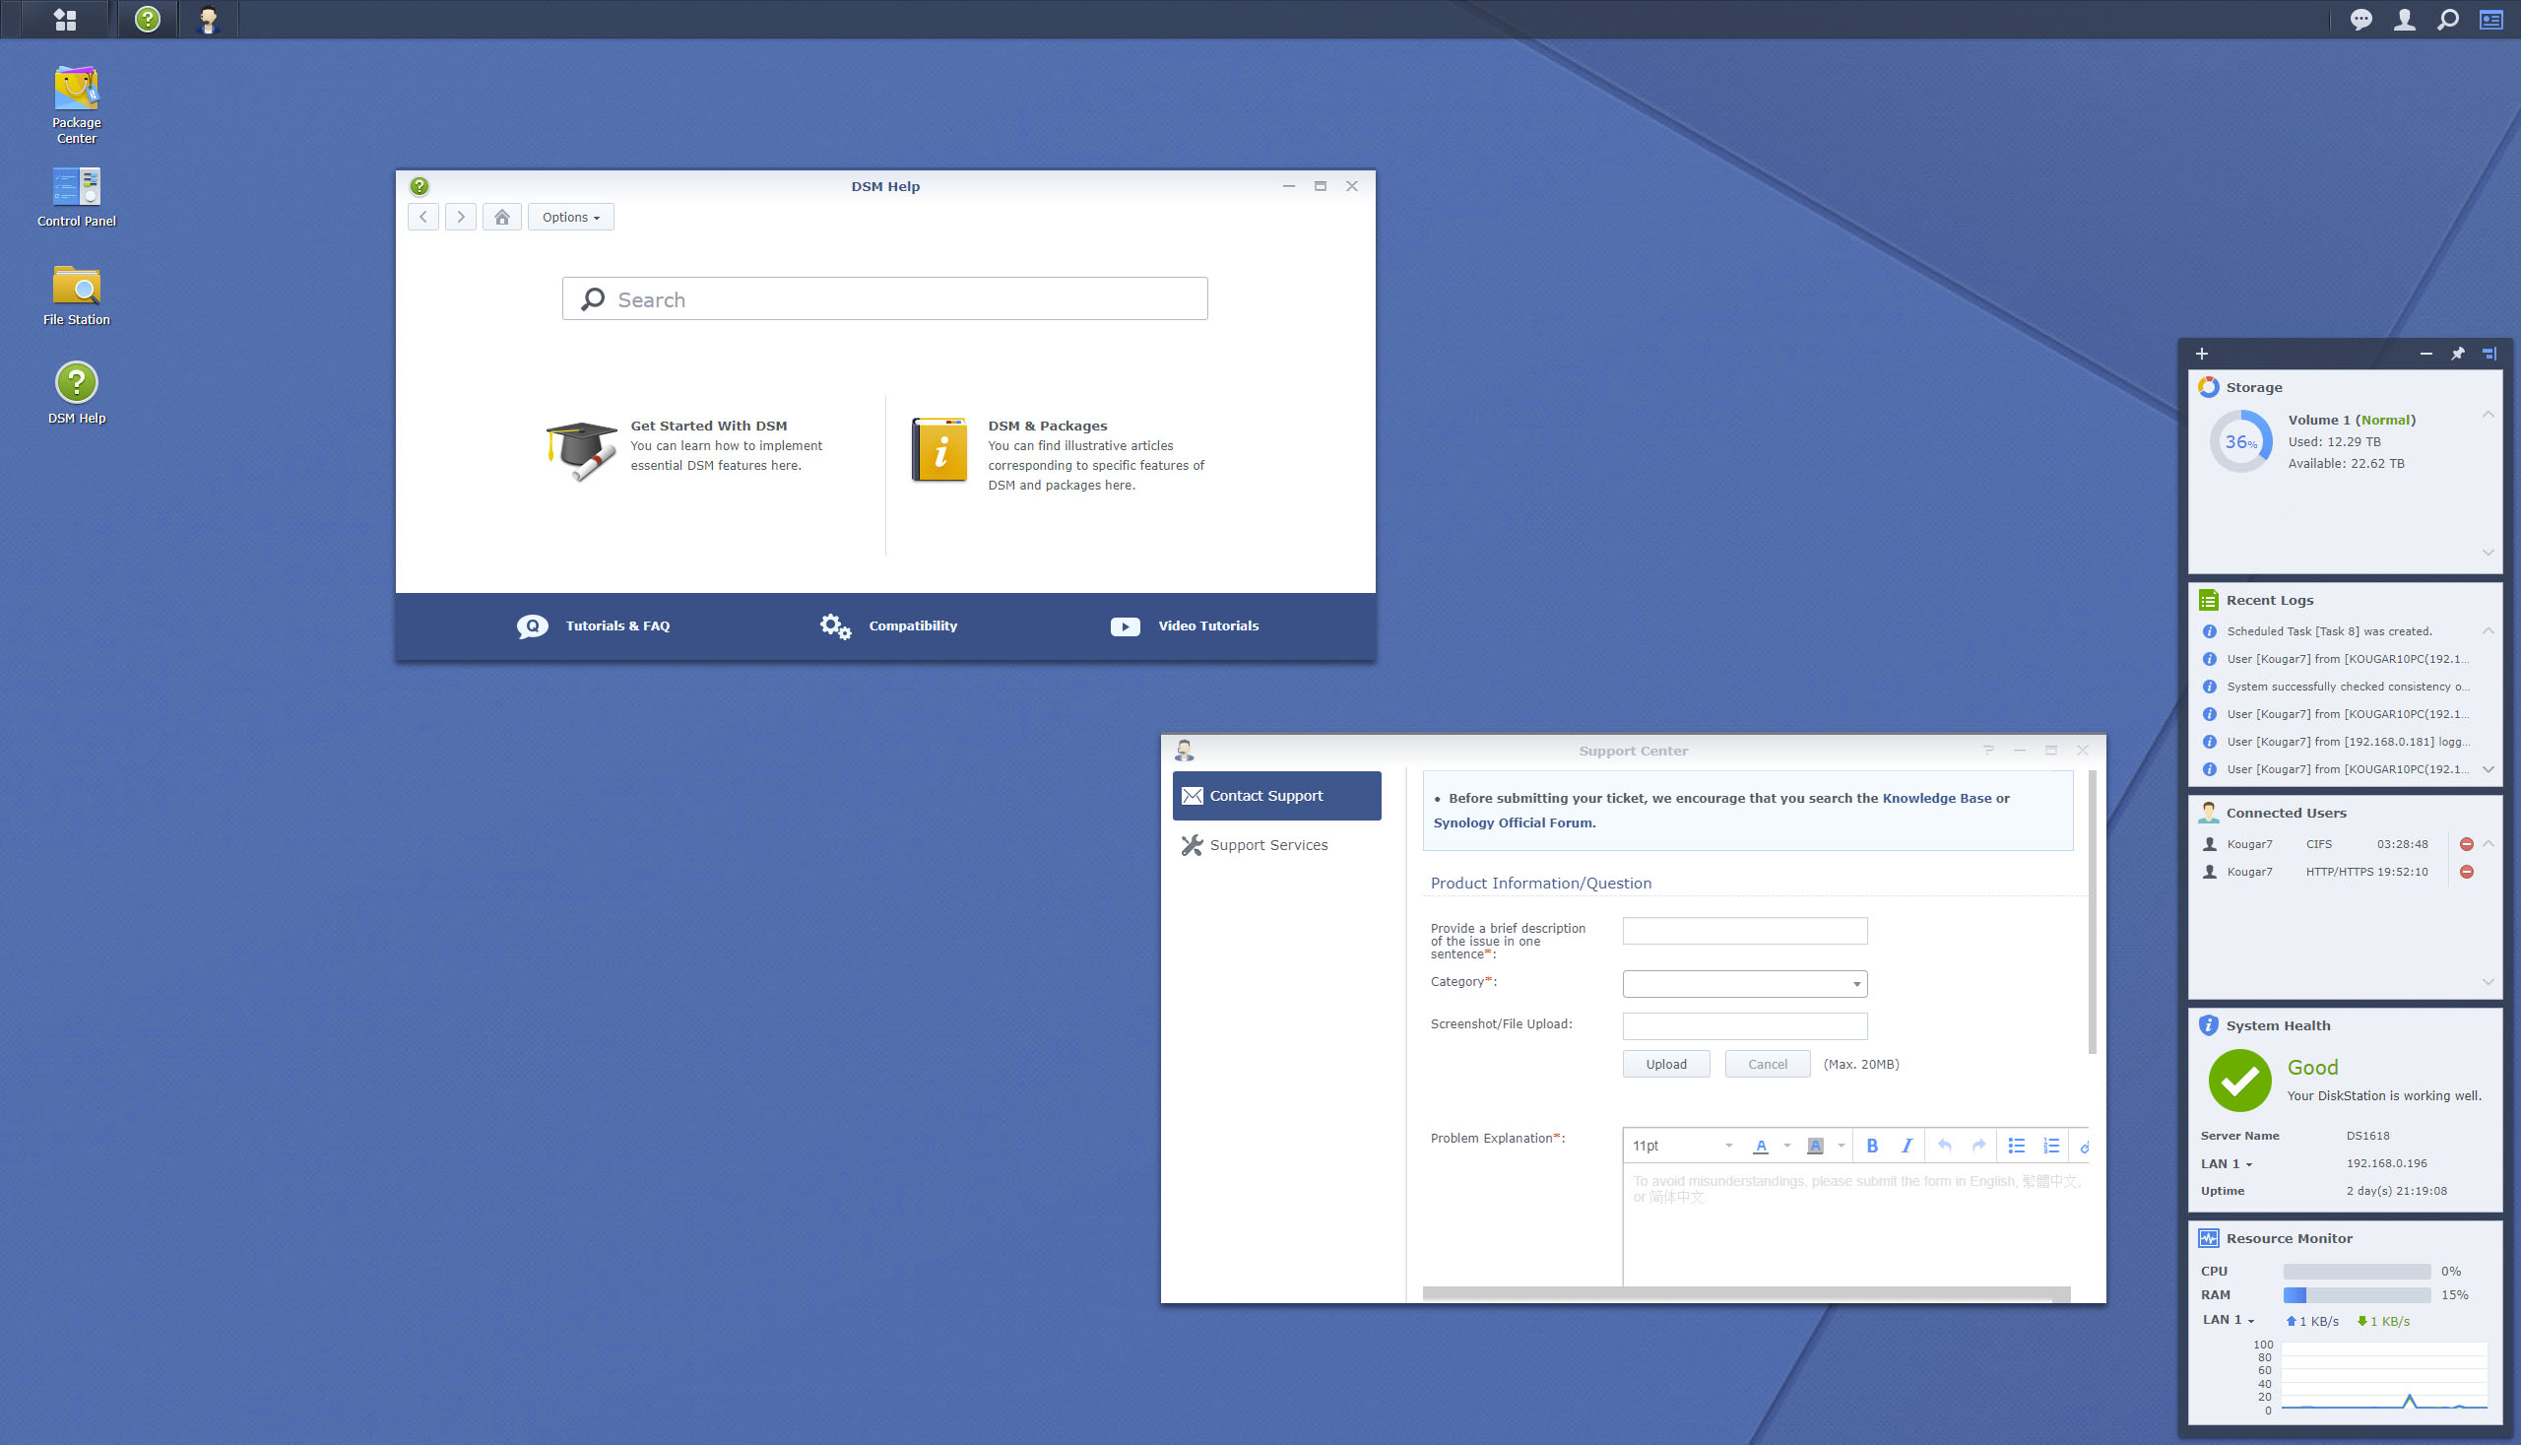Viewport: 2521px width, 1445px height.
Task: Click the Problem Explanation text area
Action: coord(1855,1225)
